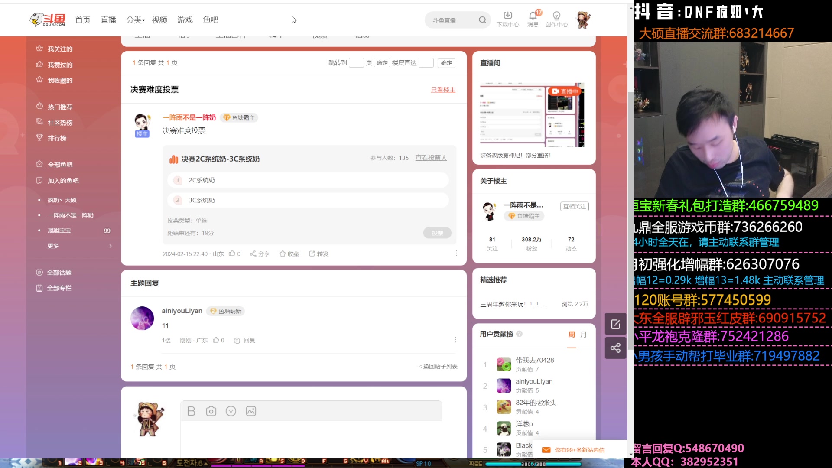Click the 互相关注 follow back button

pyautogui.click(x=574, y=206)
